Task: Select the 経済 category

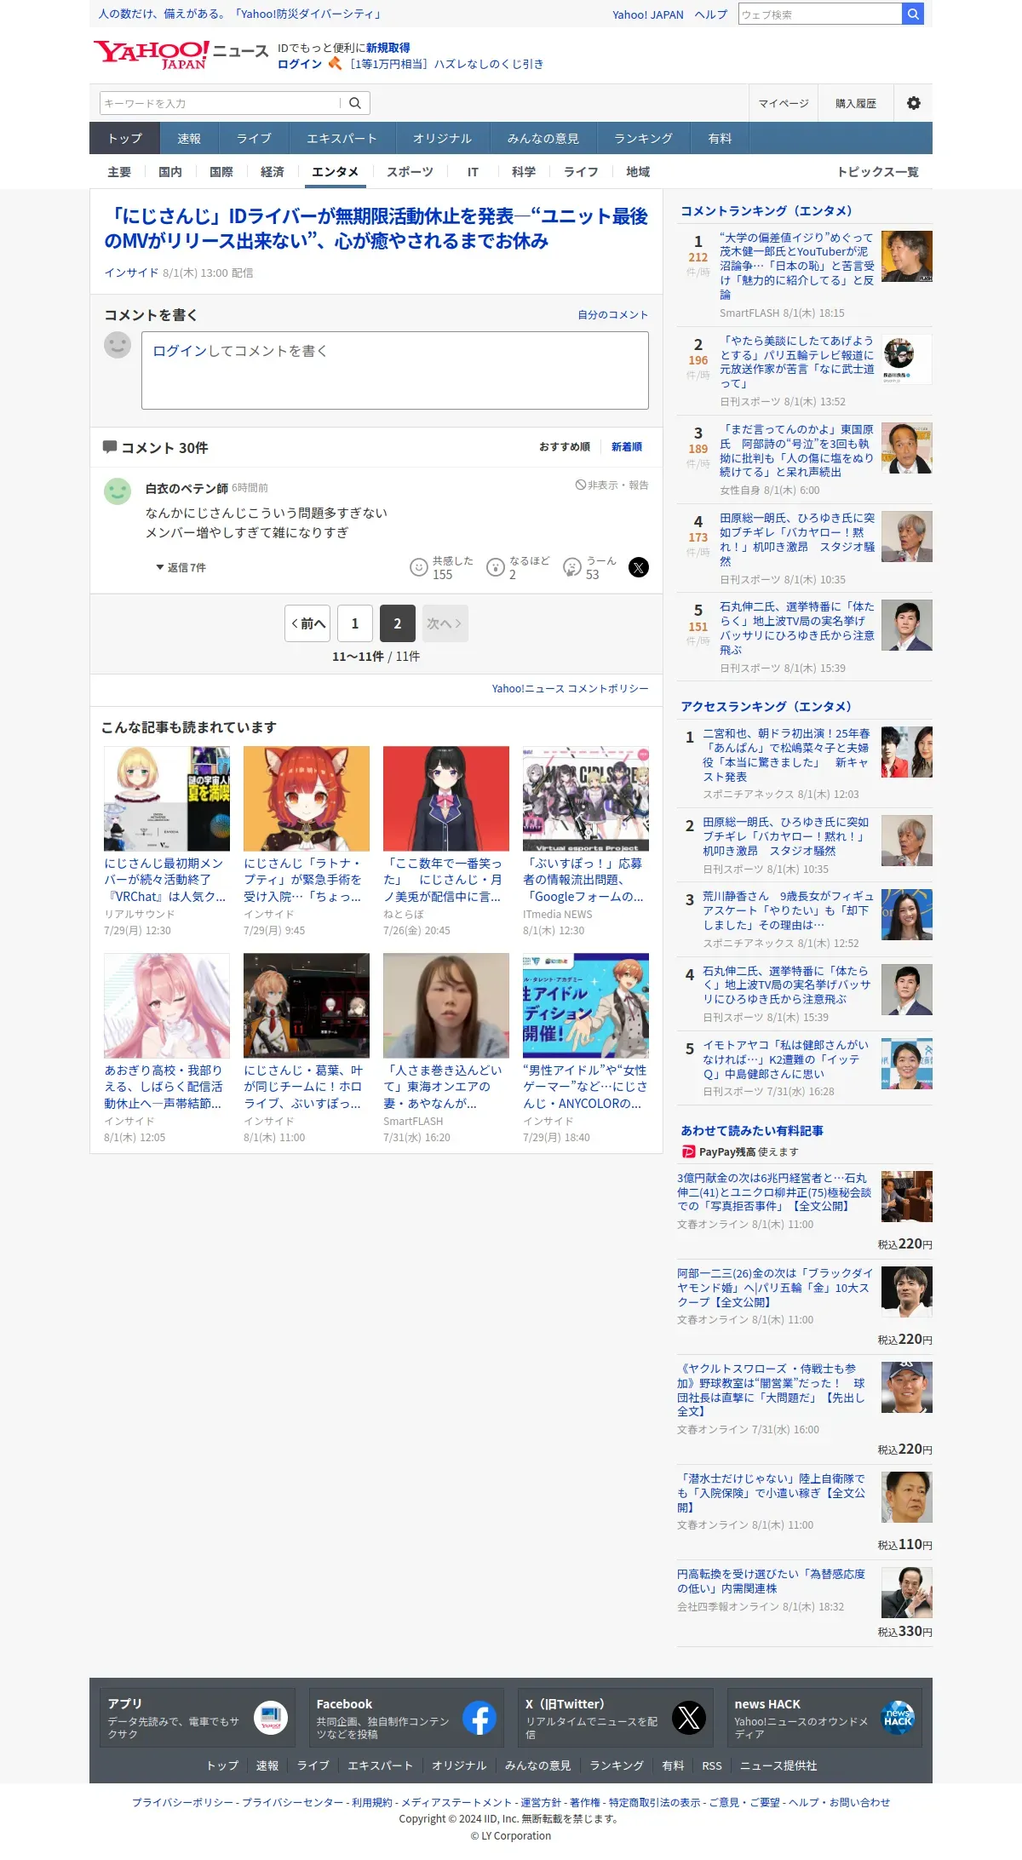Action: [273, 171]
